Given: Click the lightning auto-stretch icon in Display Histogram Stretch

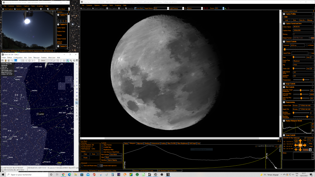Looking at the screenshot, I should pyautogui.click(x=313, y=124).
